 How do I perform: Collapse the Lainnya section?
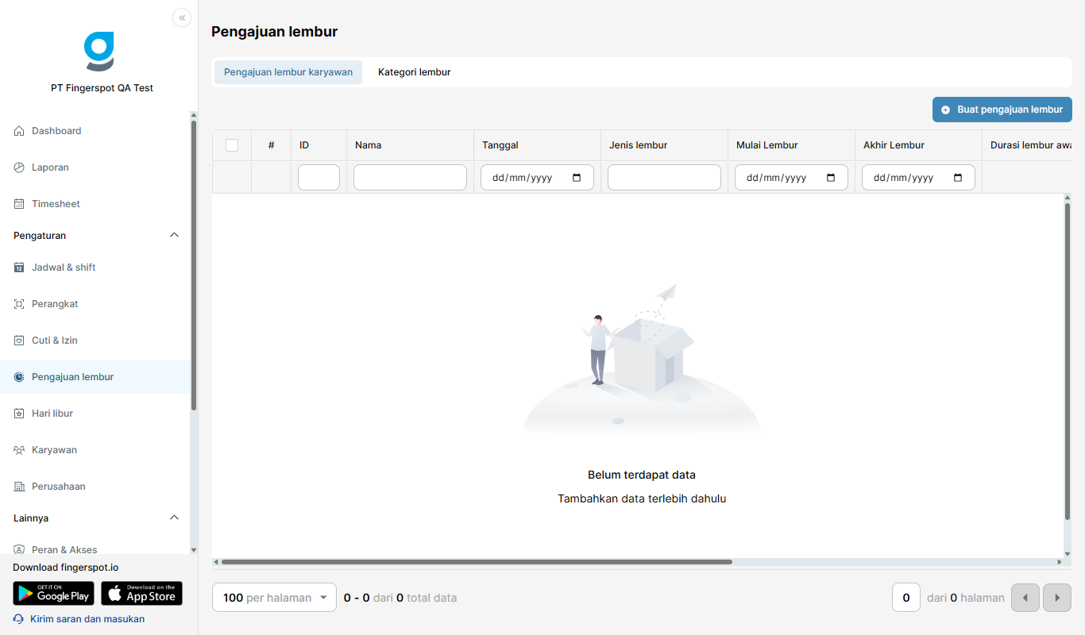[175, 518]
